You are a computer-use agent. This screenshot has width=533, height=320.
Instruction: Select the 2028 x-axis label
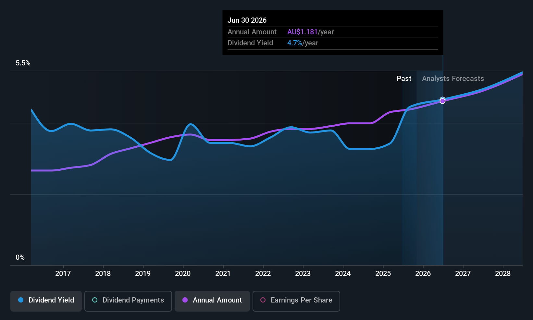(x=503, y=273)
